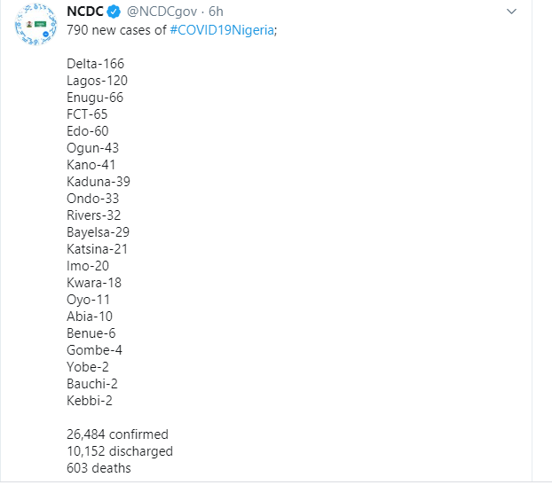Click the Abia-10 entry
This screenshot has width=552, height=485.
90,317
